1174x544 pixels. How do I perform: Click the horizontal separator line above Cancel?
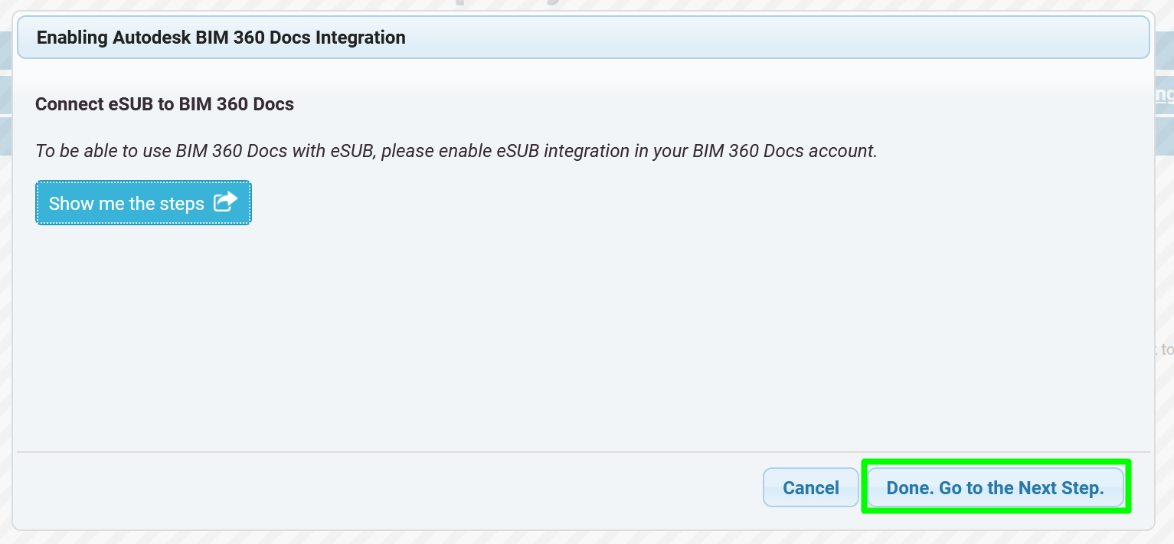[x=584, y=452]
